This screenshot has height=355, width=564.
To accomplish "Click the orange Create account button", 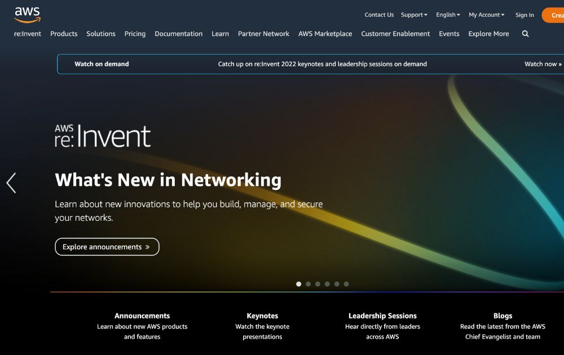I will point(553,15).
